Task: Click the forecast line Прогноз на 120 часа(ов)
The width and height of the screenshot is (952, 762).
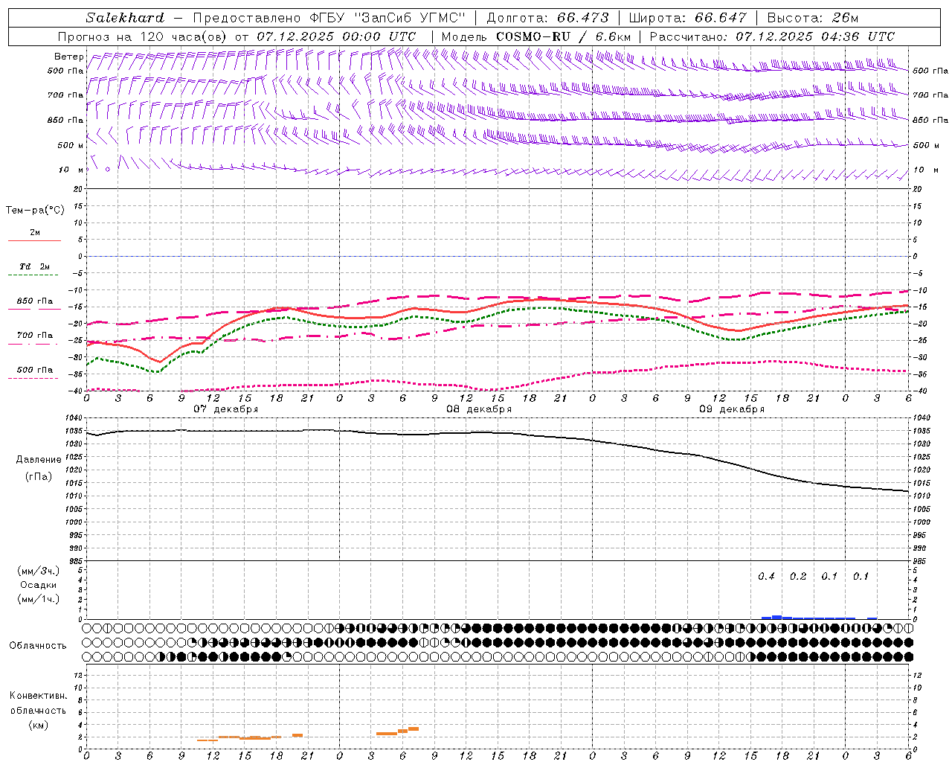Action: click(x=144, y=36)
